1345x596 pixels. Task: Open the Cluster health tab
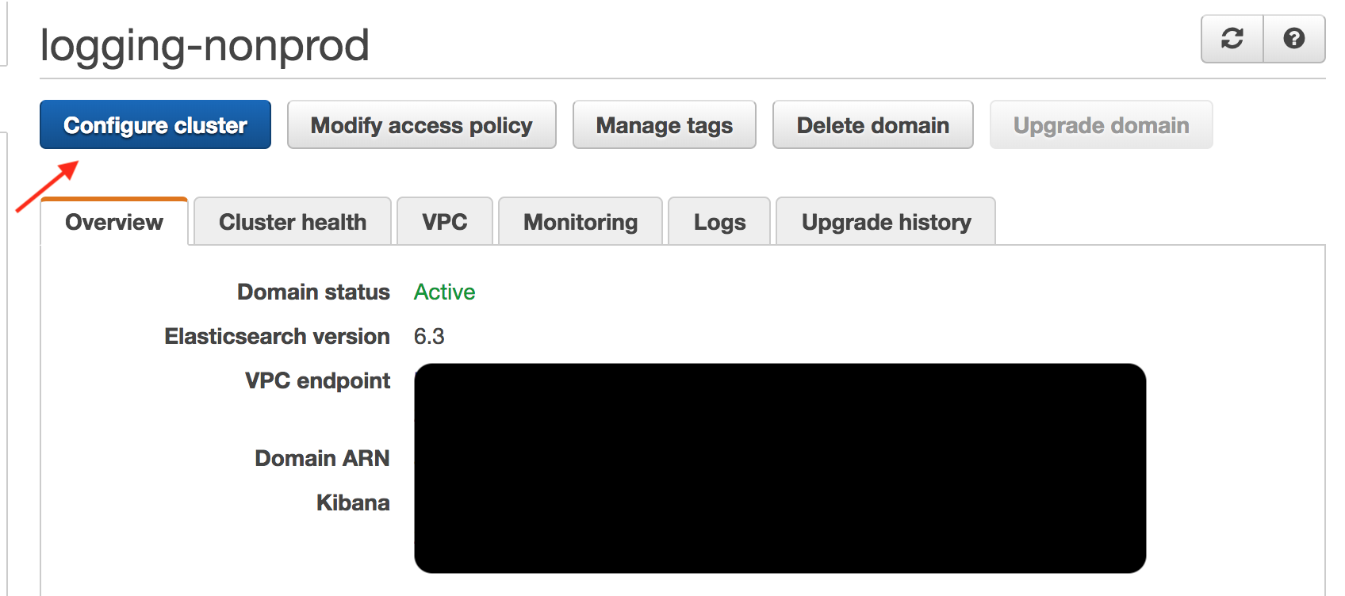293,222
